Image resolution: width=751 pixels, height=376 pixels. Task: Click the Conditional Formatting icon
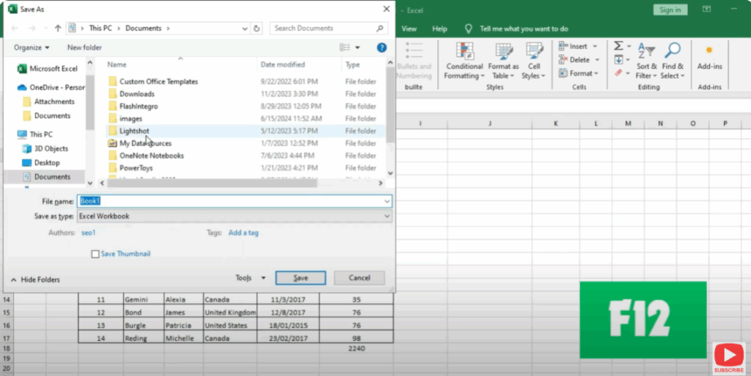464,52
